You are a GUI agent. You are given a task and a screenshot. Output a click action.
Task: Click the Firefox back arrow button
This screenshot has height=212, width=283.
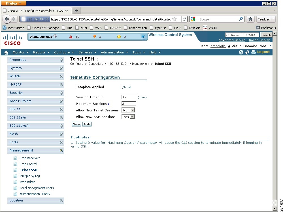[7, 19]
